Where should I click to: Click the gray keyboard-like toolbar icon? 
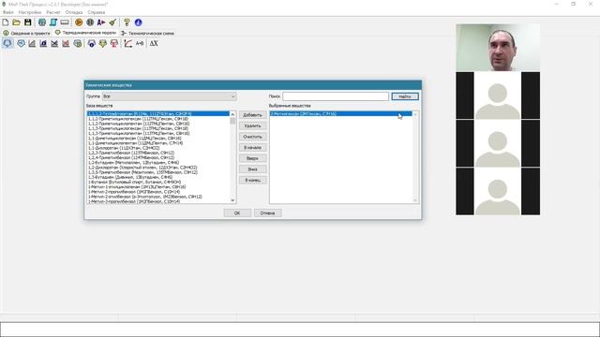click(65, 22)
